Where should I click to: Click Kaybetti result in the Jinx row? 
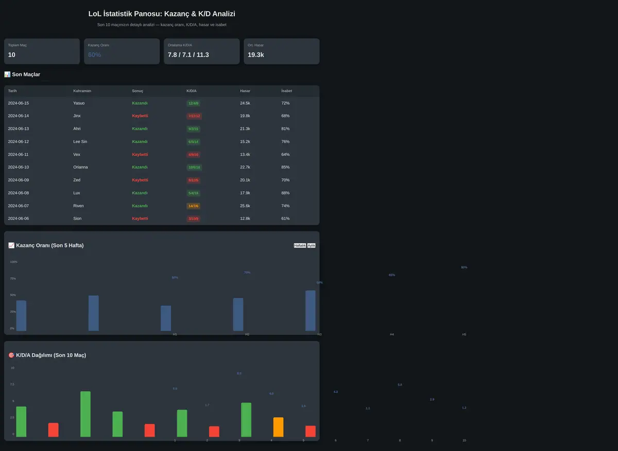click(140, 116)
